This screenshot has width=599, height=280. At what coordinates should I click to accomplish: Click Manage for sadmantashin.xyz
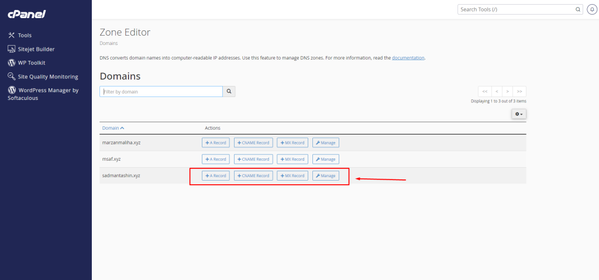325,176
